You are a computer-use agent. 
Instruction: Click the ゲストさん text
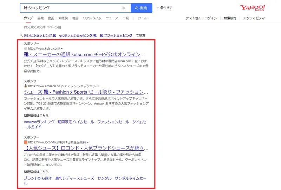pos(194,18)
